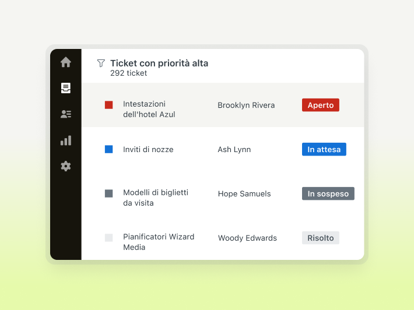Click the red Aperto status badge
The height and width of the screenshot is (310, 414).
click(320, 105)
